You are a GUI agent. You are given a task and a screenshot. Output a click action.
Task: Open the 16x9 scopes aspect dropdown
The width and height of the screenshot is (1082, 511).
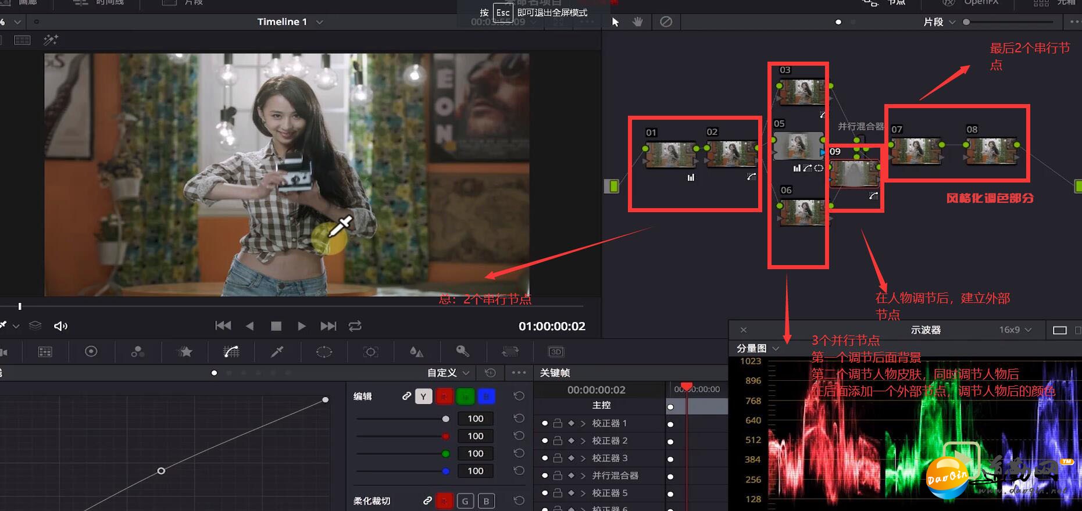(1015, 330)
